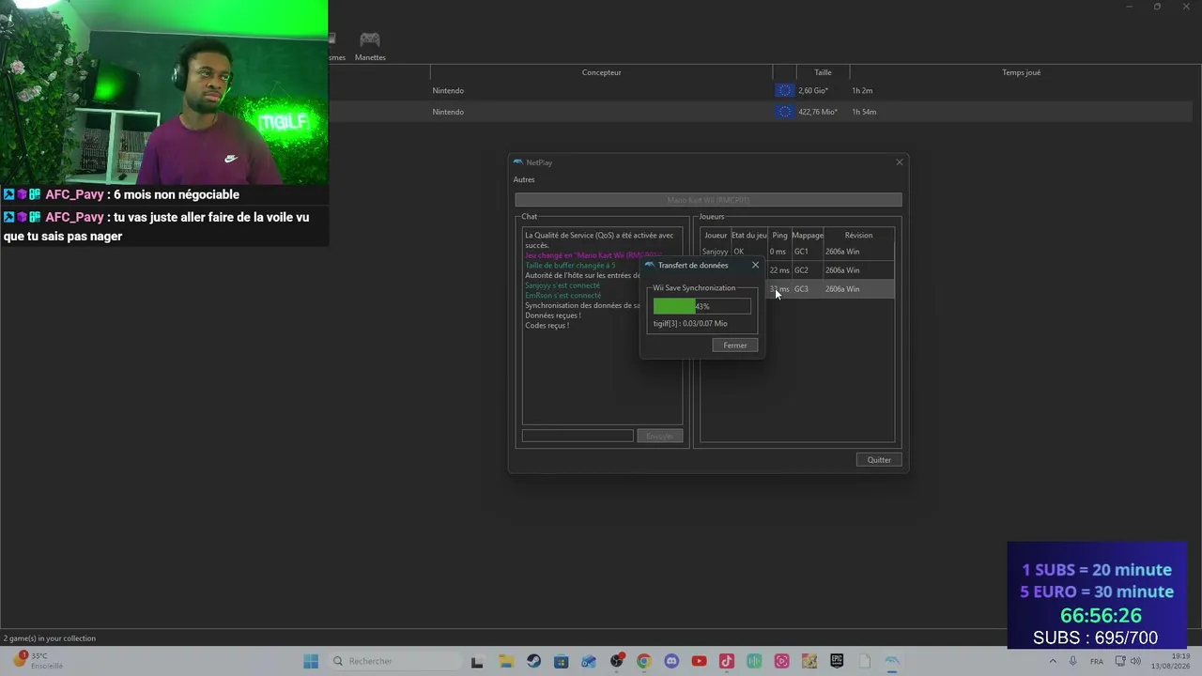Open the YouTube taskbar icon

pyautogui.click(x=699, y=661)
